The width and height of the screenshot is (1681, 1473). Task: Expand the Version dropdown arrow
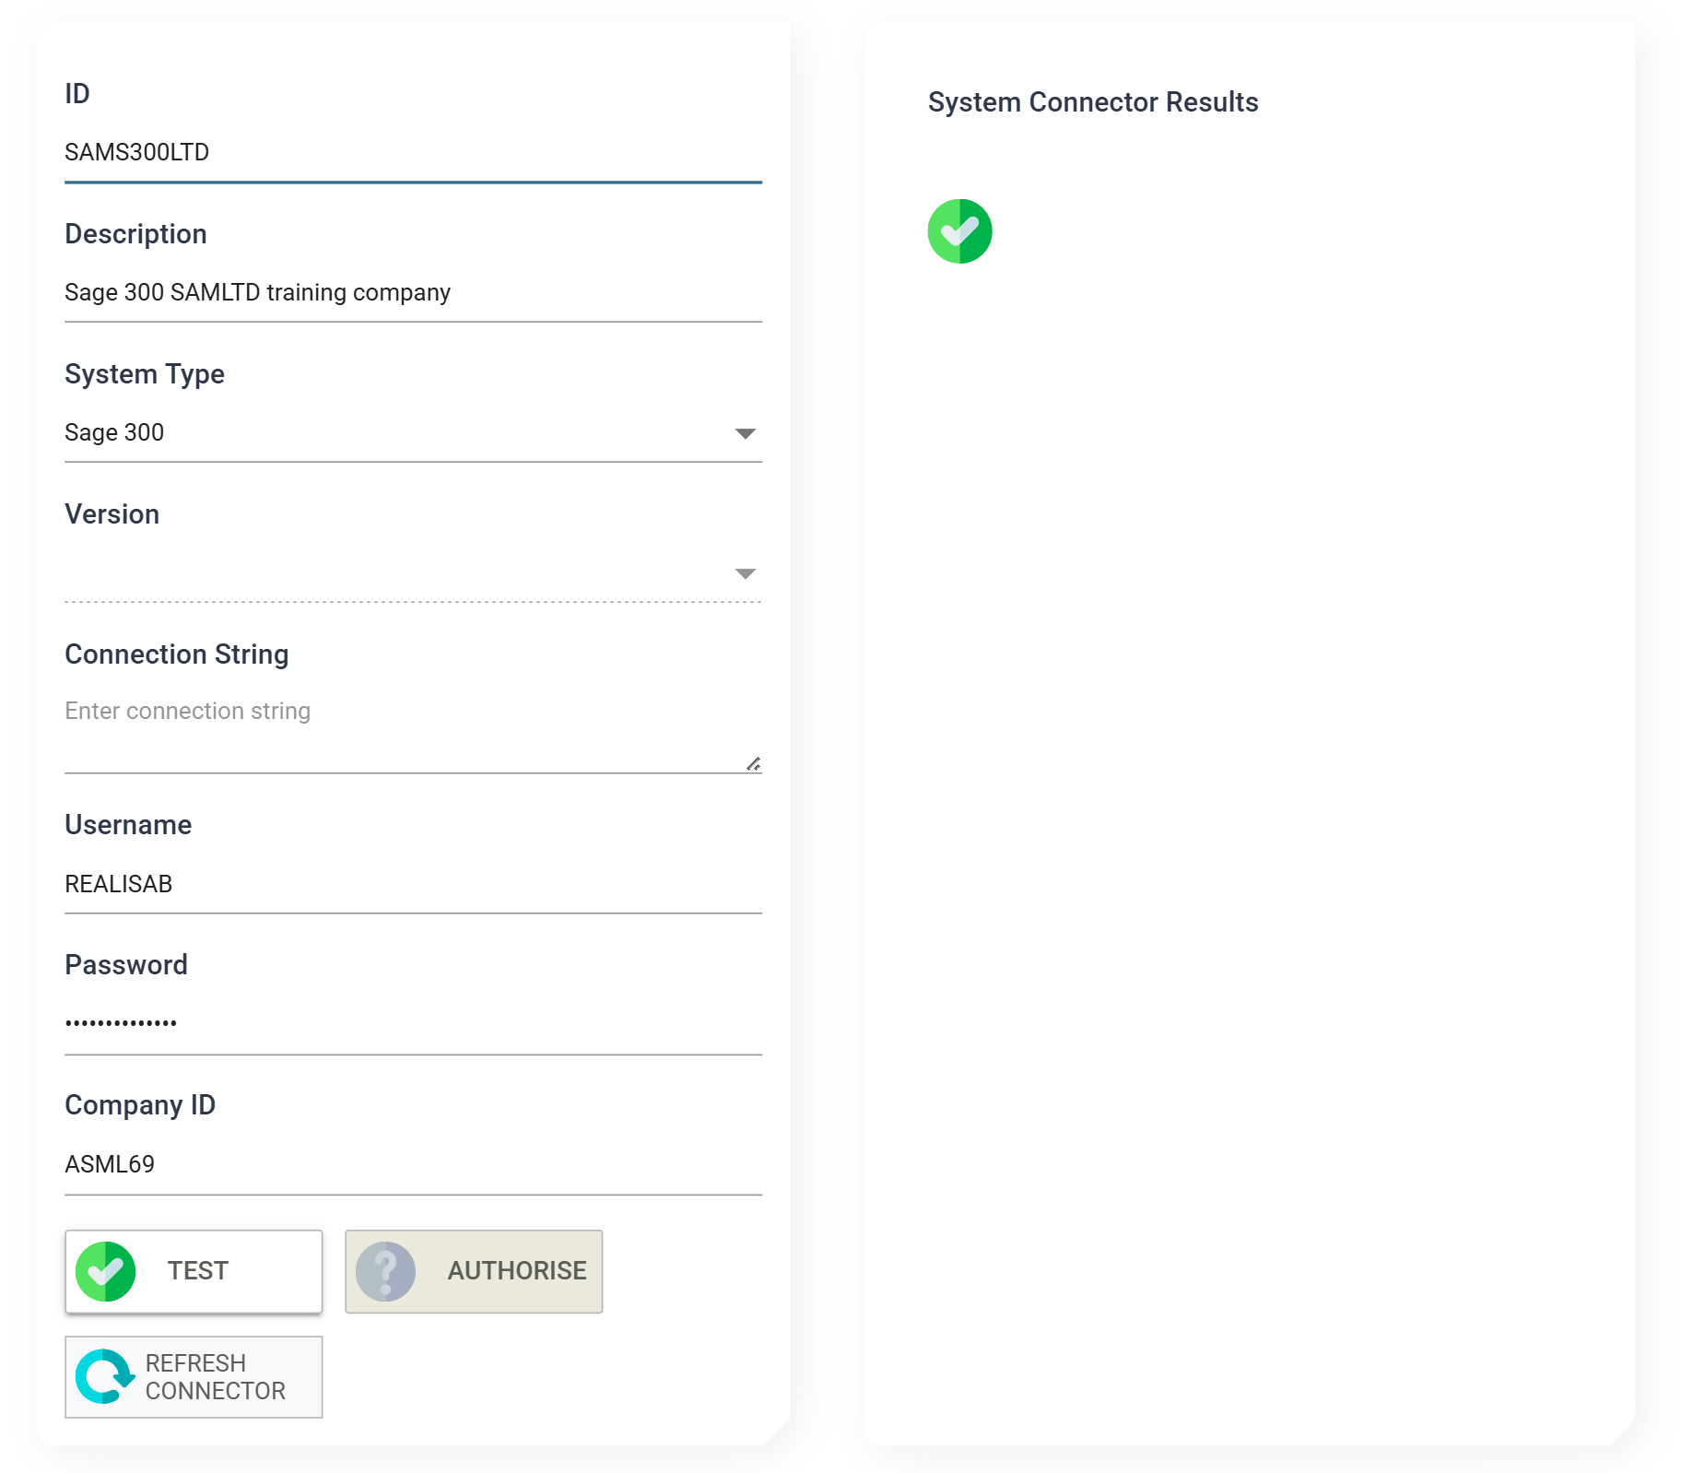click(x=746, y=573)
